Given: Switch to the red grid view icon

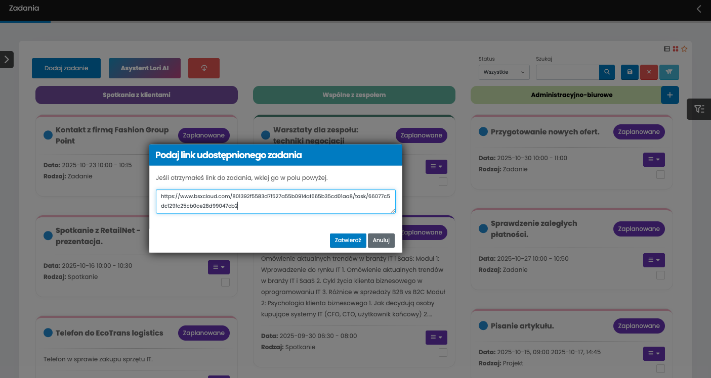Looking at the screenshot, I should pyautogui.click(x=676, y=49).
